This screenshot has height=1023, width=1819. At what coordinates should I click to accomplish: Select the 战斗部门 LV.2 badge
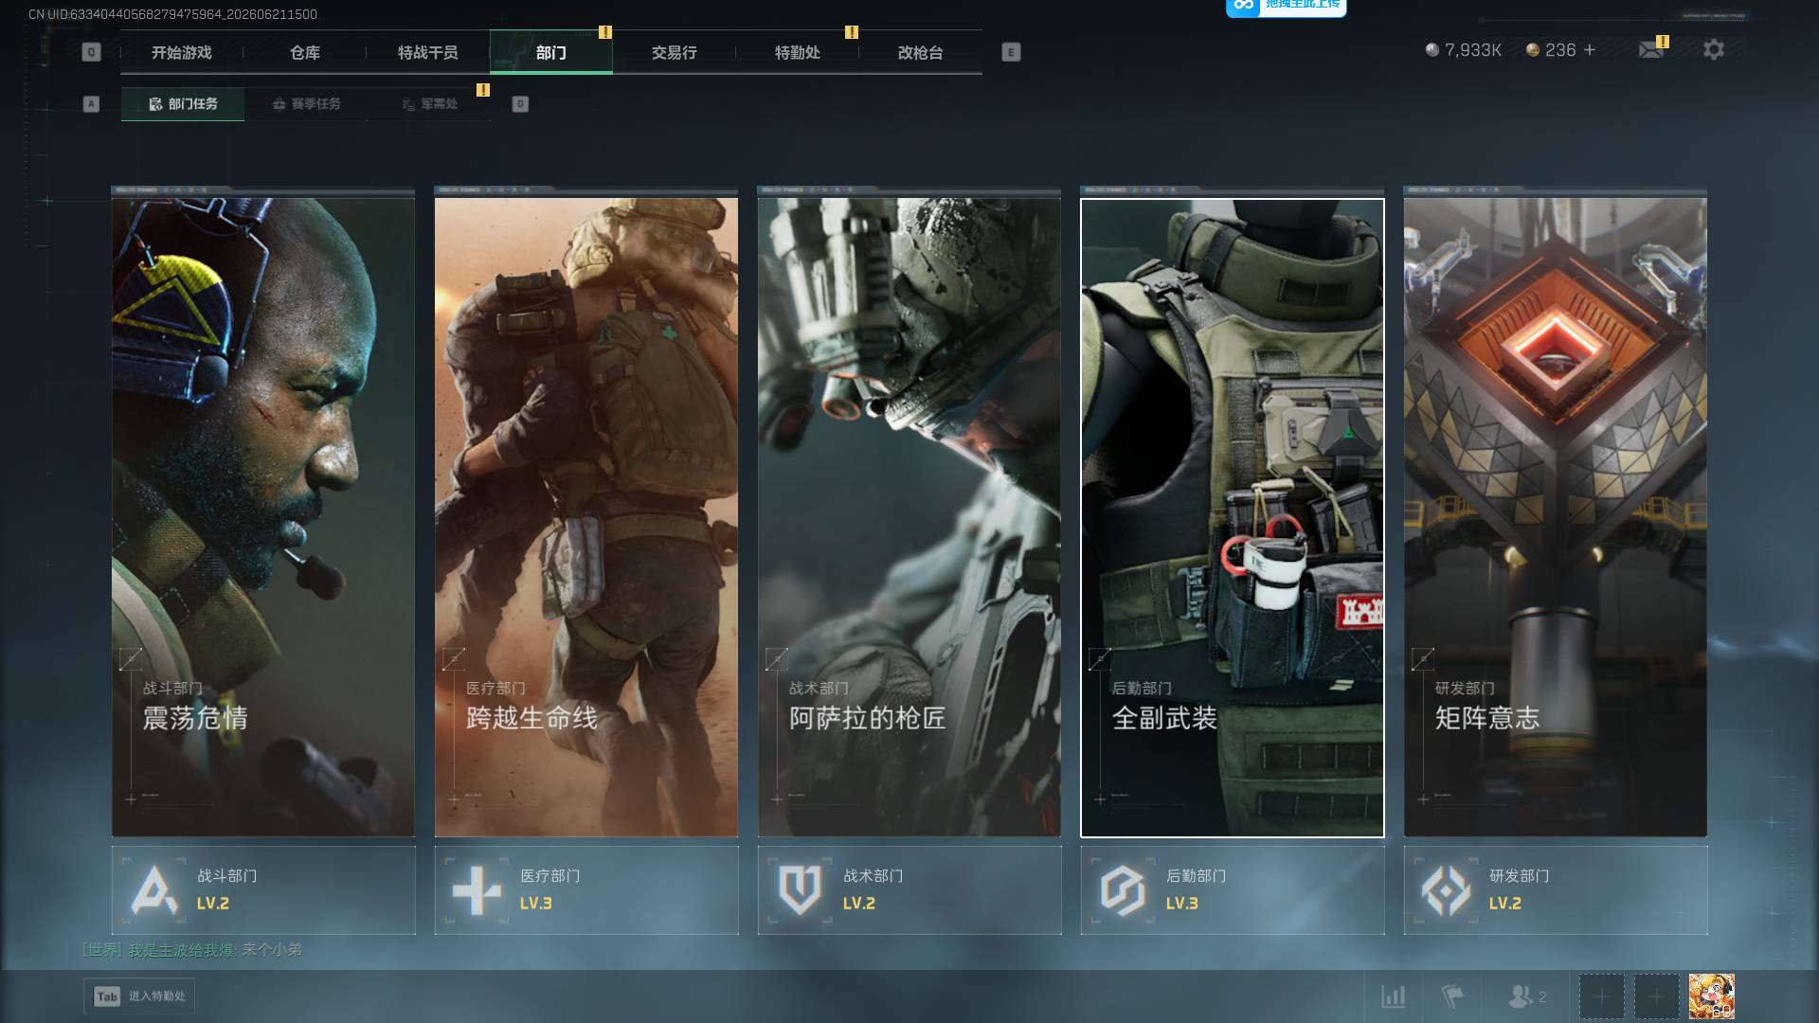[263, 890]
